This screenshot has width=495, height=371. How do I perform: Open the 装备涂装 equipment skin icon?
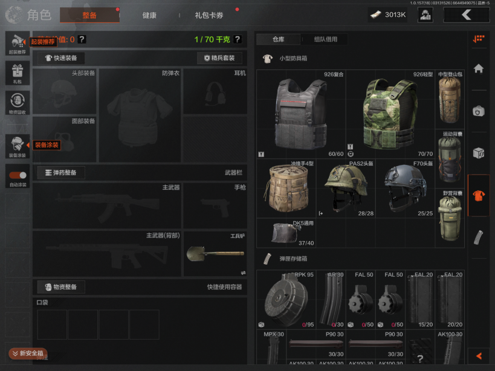(x=18, y=146)
